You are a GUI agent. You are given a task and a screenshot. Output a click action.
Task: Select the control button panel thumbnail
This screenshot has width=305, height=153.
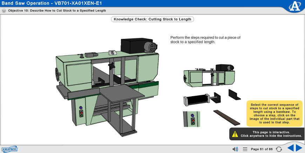(192, 119)
